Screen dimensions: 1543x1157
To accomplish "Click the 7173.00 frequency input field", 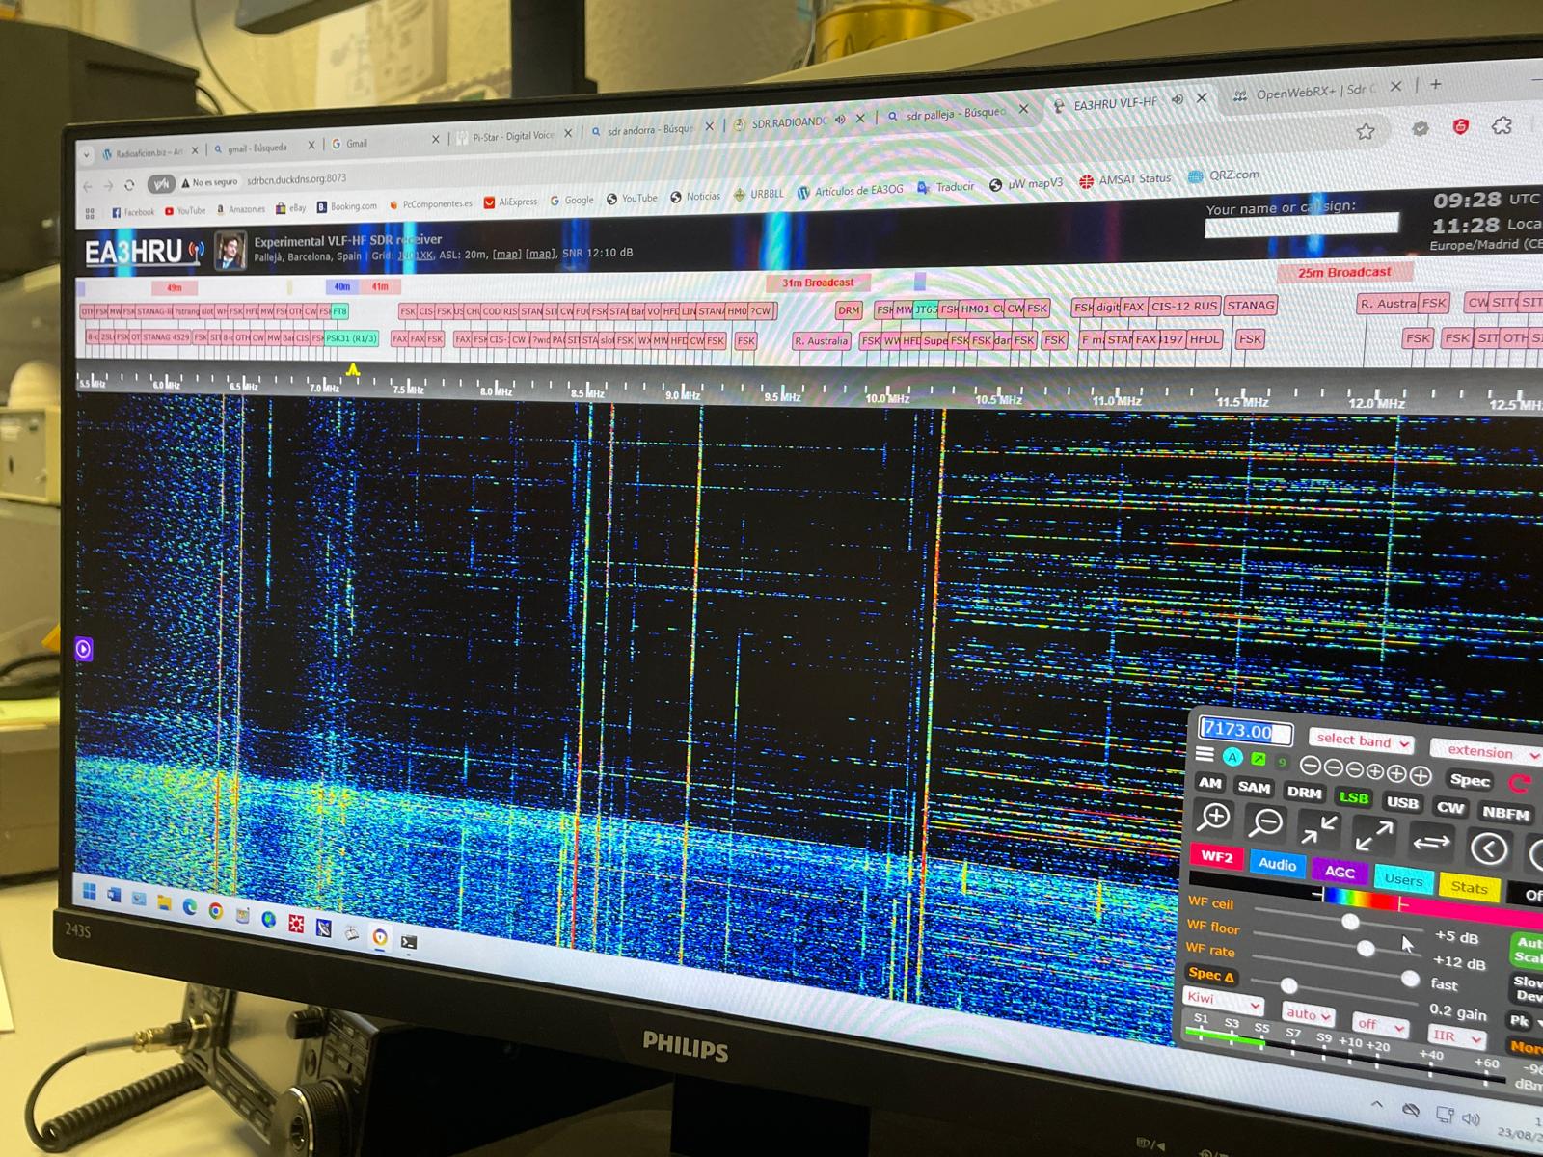I will [1244, 732].
